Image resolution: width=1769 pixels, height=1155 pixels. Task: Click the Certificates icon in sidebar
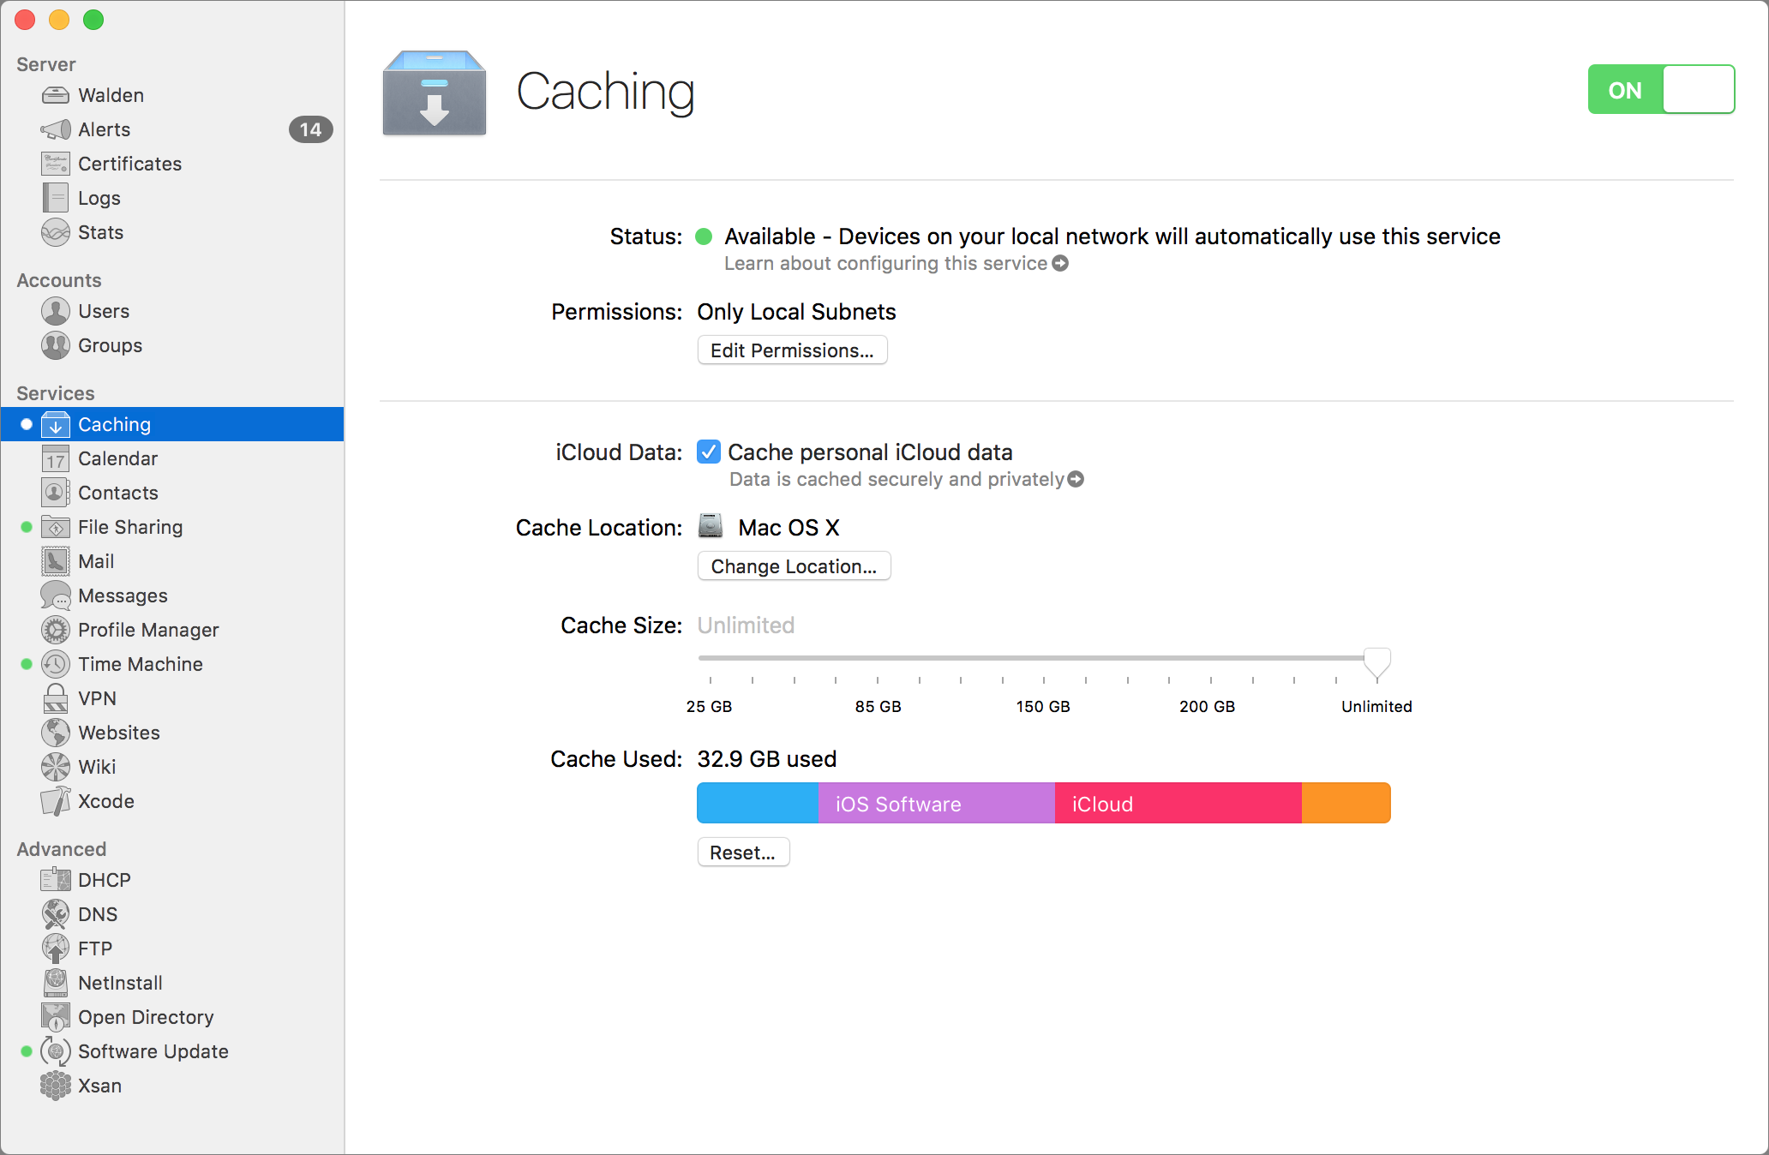click(56, 164)
